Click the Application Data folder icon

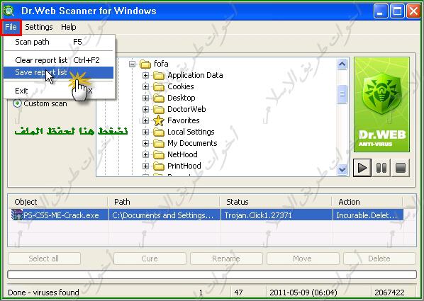point(159,75)
